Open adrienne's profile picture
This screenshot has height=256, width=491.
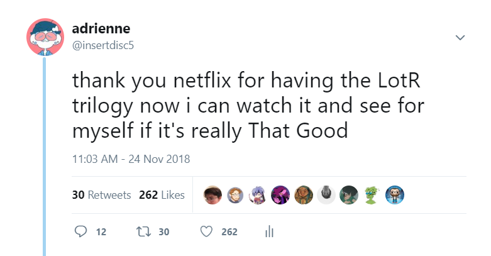(45, 37)
